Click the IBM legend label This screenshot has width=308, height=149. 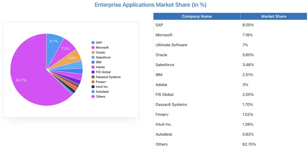[99, 62]
